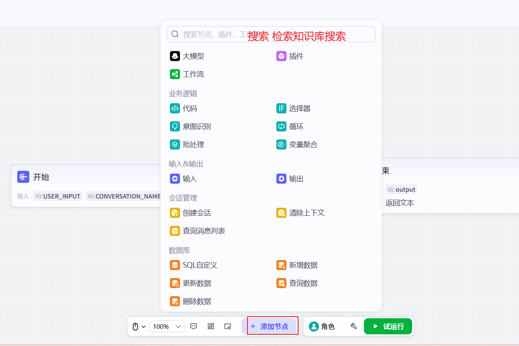The image size is (519, 346).
Task: Click the auto-layout grid icon
Action: tap(210, 326)
